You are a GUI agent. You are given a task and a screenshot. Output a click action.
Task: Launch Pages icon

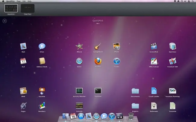[x=23, y=106]
